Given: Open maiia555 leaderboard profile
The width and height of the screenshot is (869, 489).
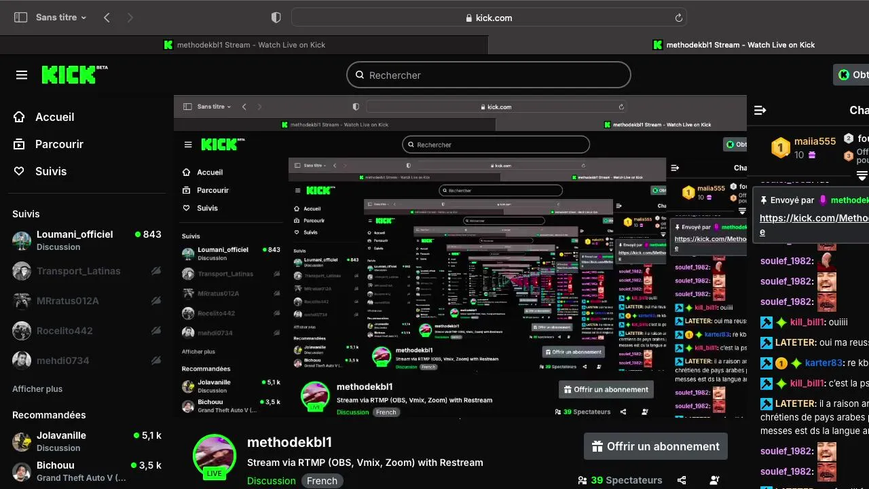Looking at the screenshot, I should click(815, 141).
